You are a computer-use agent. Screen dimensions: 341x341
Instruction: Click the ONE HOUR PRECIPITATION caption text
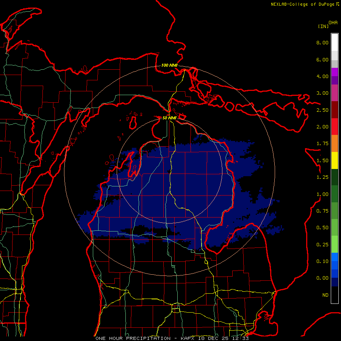point(172,338)
